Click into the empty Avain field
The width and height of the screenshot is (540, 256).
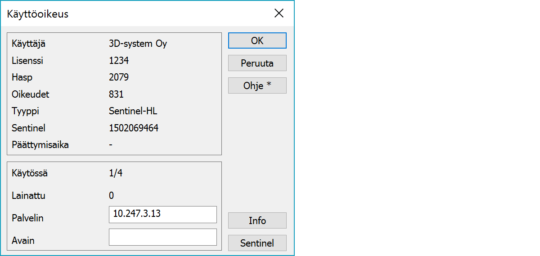162,237
